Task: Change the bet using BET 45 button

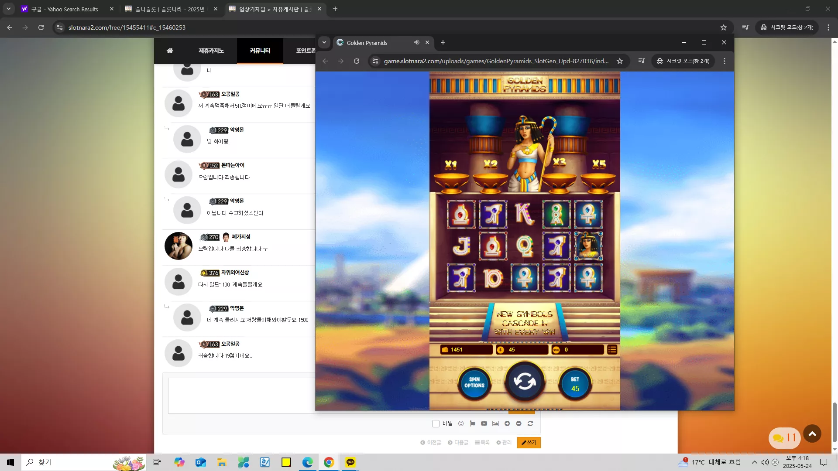Action: click(x=575, y=384)
